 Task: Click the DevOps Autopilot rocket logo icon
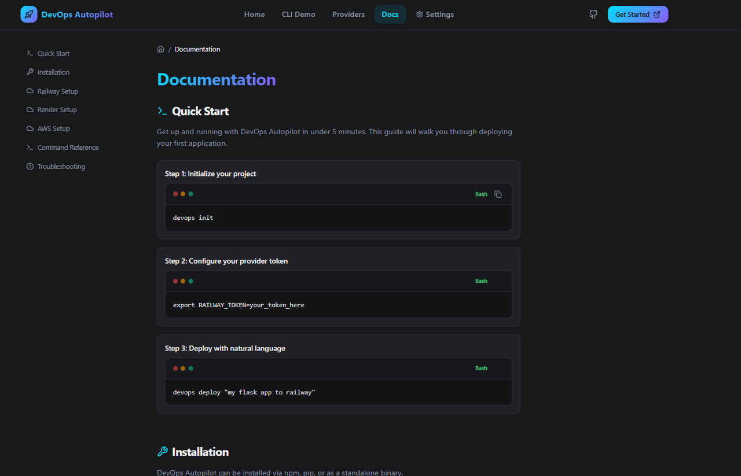point(28,14)
